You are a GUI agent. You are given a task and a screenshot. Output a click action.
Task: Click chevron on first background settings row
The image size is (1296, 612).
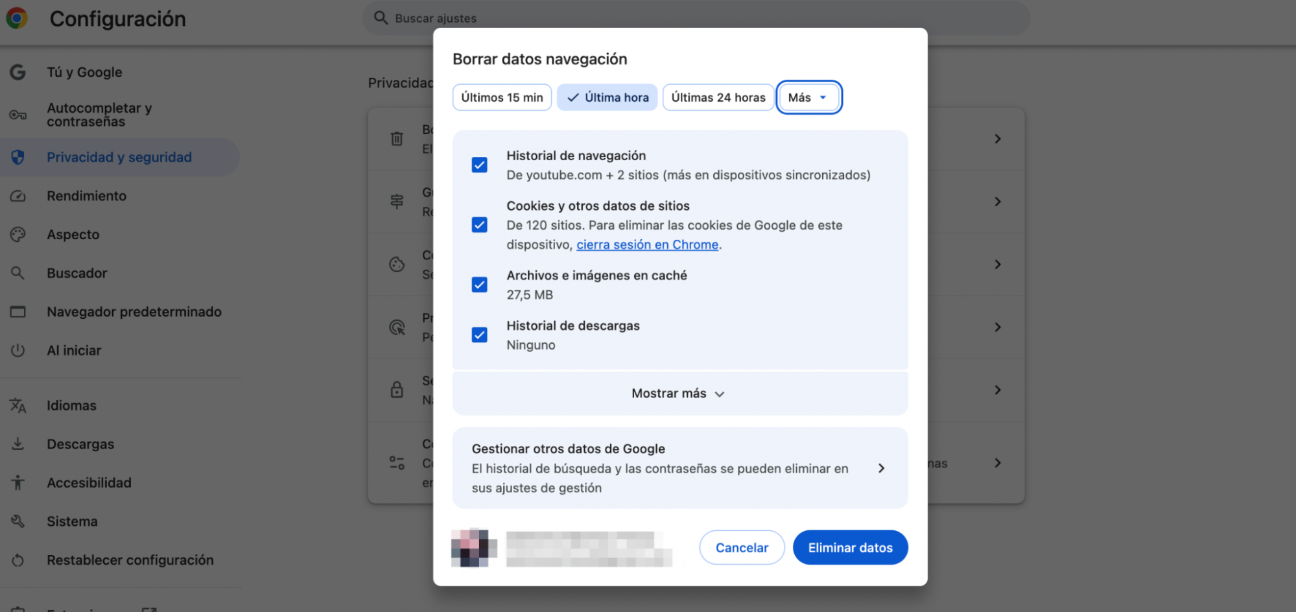pyautogui.click(x=998, y=139)
